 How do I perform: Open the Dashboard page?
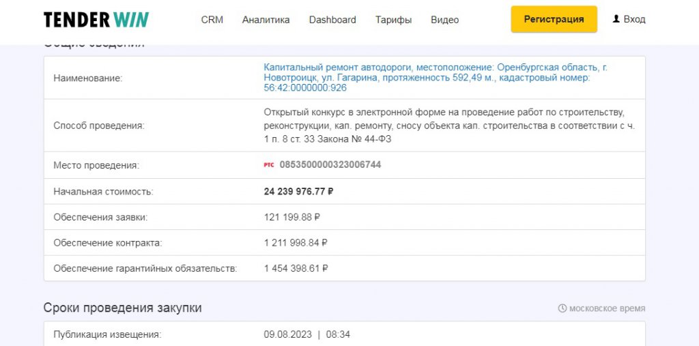pyautogui.click(x=332, y=20)
